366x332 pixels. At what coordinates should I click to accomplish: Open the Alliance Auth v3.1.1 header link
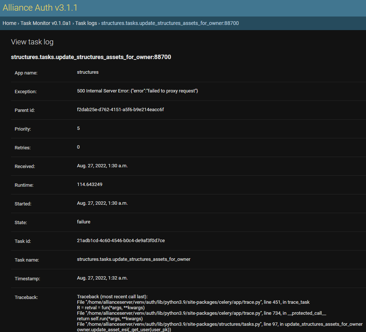(x=40, y=8)
